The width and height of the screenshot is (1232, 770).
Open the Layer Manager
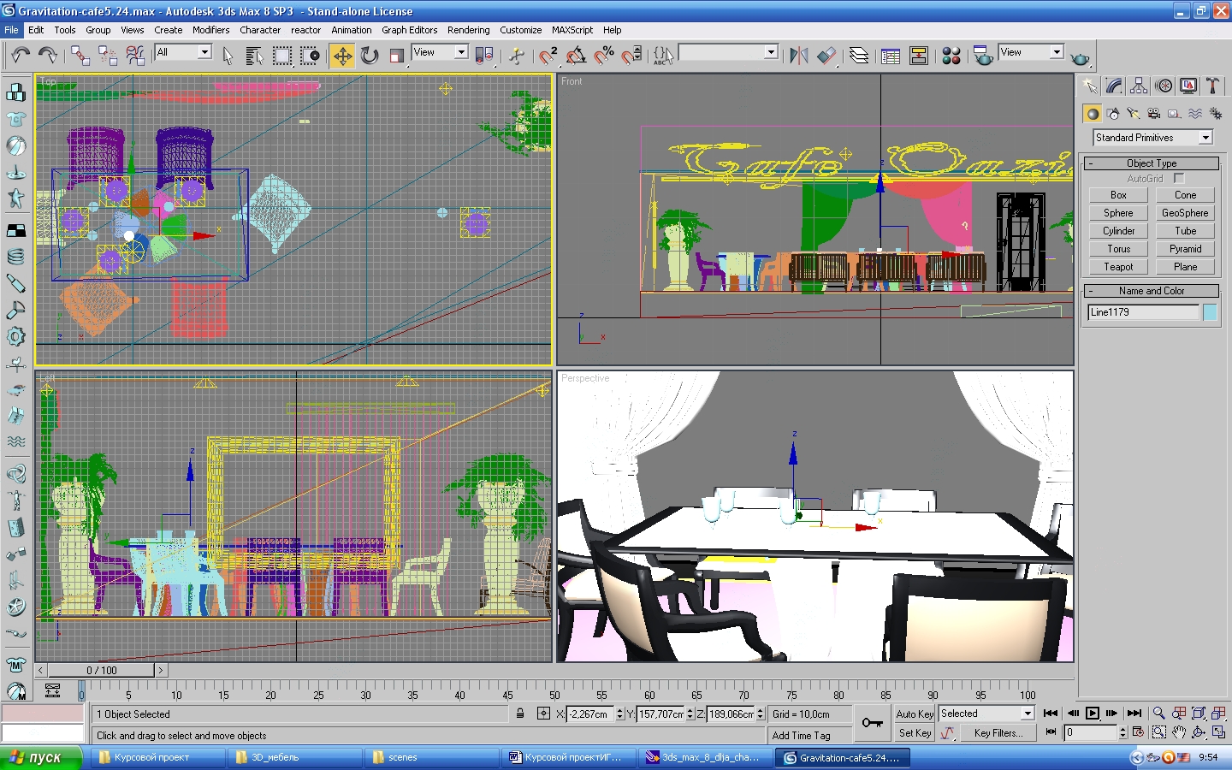click(859, 56)
